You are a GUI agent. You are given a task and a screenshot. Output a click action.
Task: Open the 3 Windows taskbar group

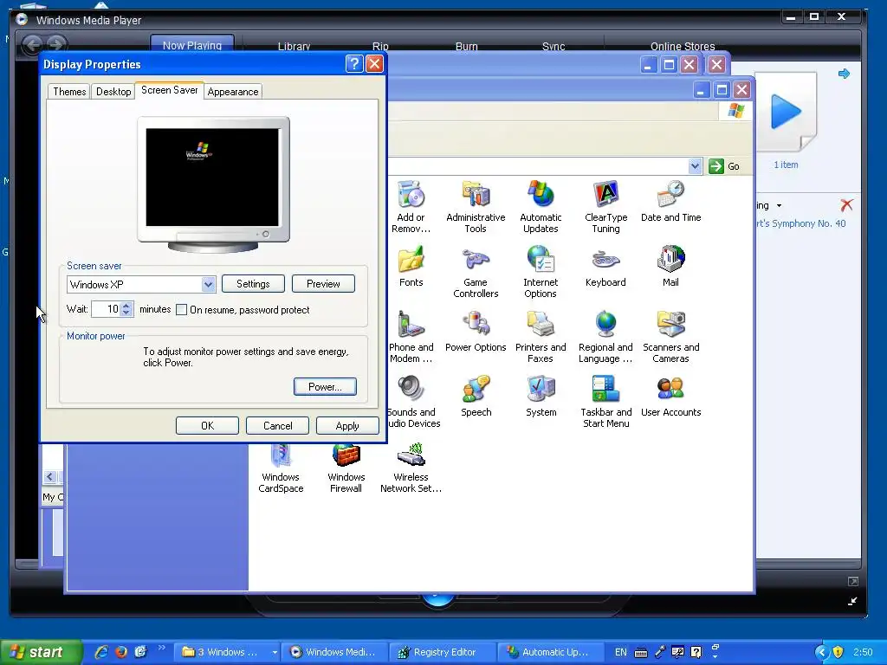click(x=228, y=652)
